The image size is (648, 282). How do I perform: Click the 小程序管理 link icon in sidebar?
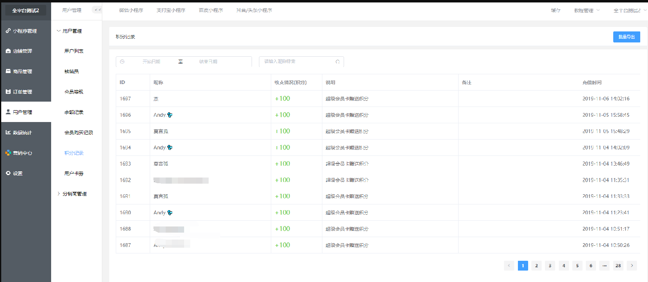coord(8,31)
